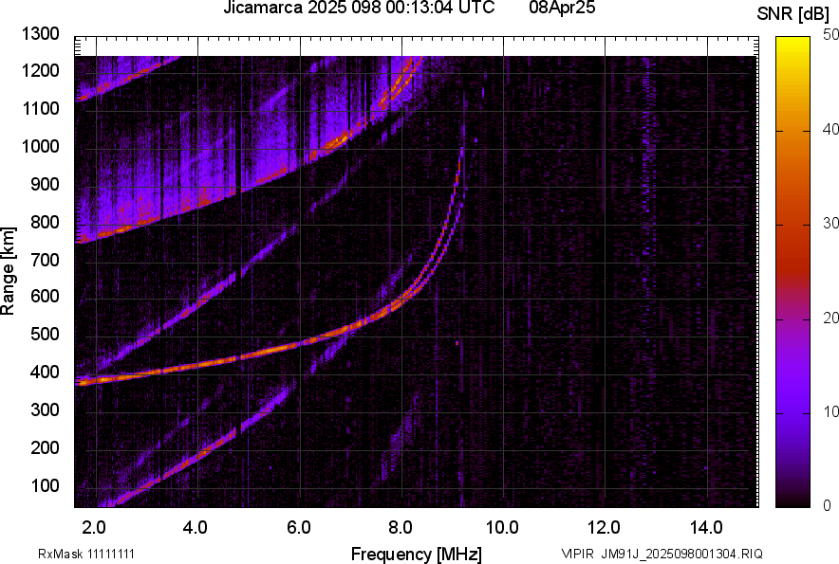839x564 pixels.
Task: Click the range tick label 100
Action: [x=45, y=485]
